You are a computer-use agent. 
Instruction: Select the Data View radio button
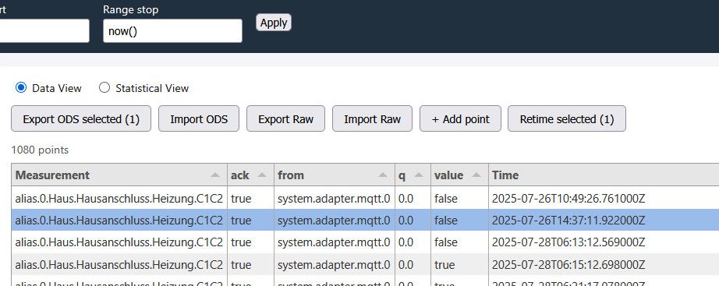click(x=21, y=87)
